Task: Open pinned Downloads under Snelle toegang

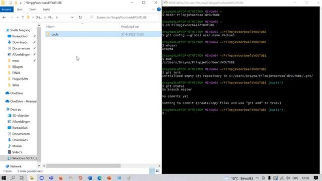Action: [x=20, y=42]
